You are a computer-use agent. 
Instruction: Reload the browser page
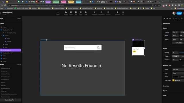(5, 5)
